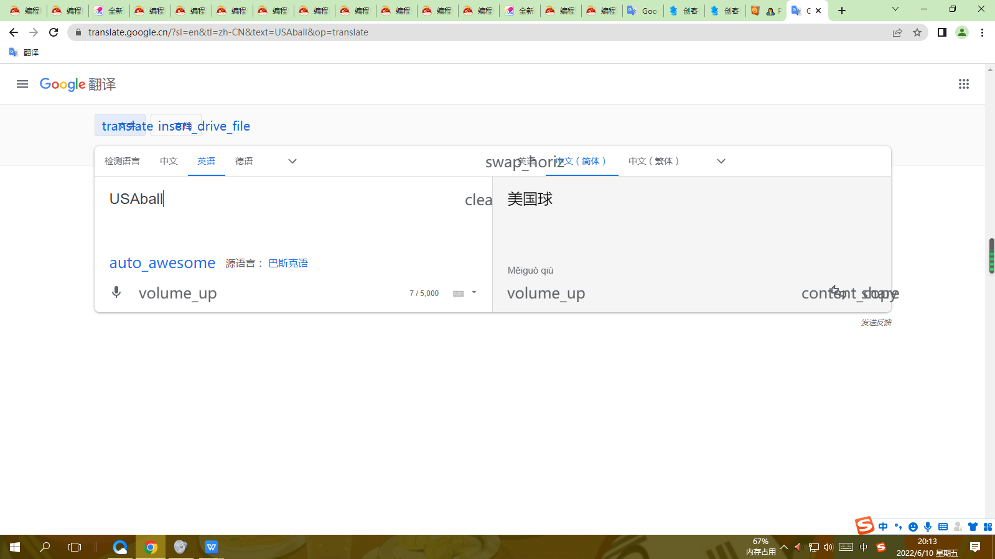This screenshot has height=559, width=995.
Task: Toggle Sogou punctuation mode
Action: [x=898, y=527]
